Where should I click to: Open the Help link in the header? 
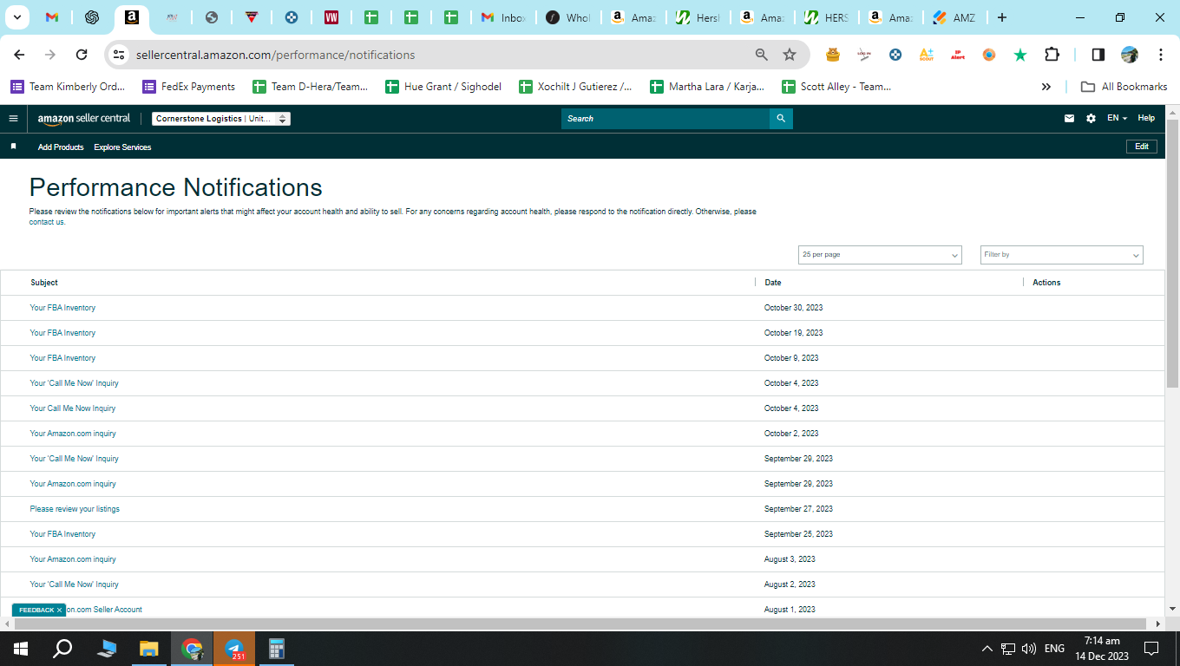coord(1146,119)
